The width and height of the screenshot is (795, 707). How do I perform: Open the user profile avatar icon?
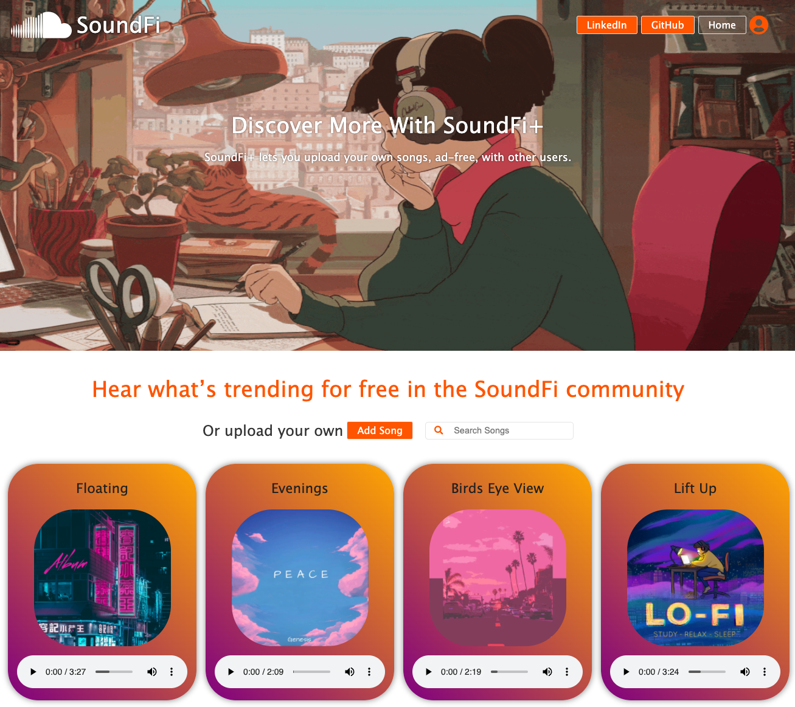coord(759,25)
